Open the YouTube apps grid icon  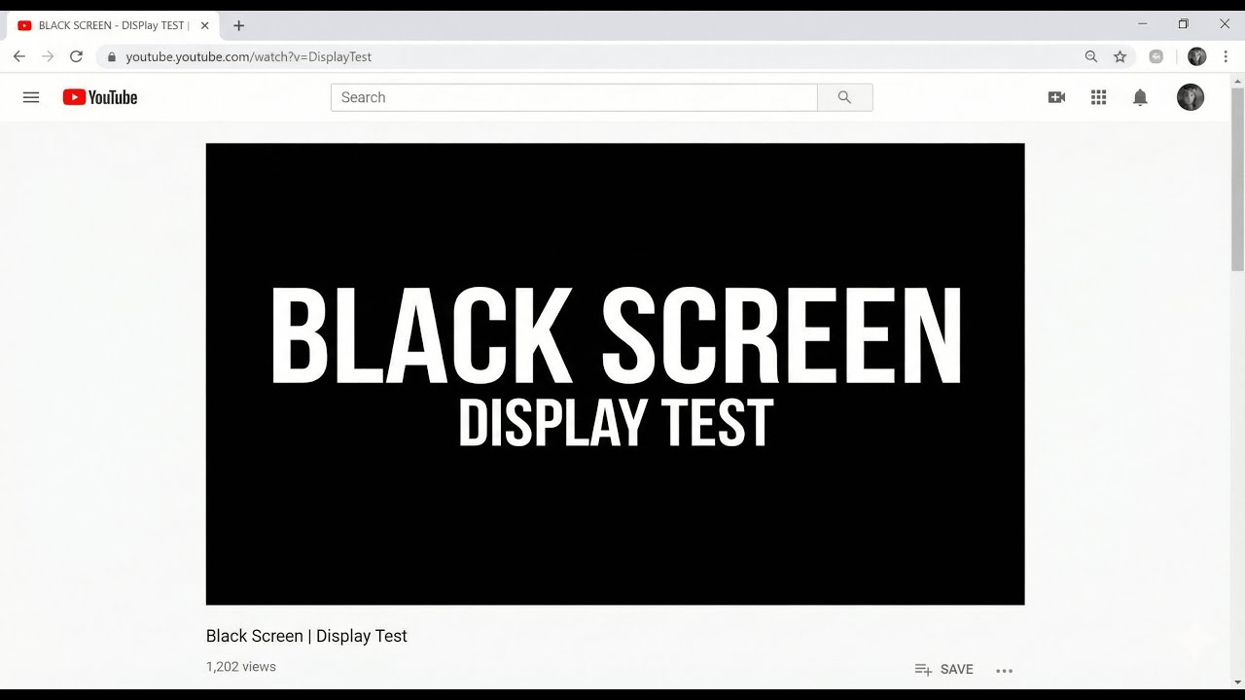(1098, 97)
